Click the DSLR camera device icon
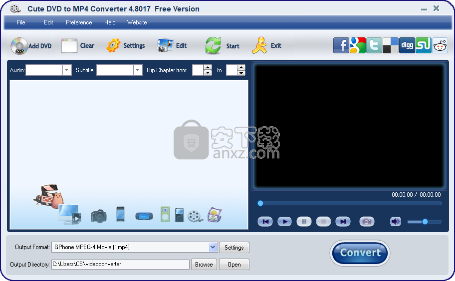Image resolution: width=455 pixels, height=281 pixels. pyautogui.click(x=99, y=216)
